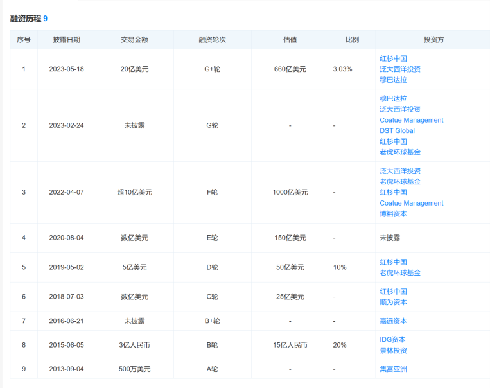
Task: Select date cell 2015-06-05
Action: click(x=67, y=345)
